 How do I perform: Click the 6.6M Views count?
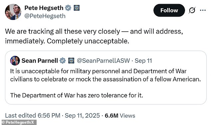click(x=120, y=116)
